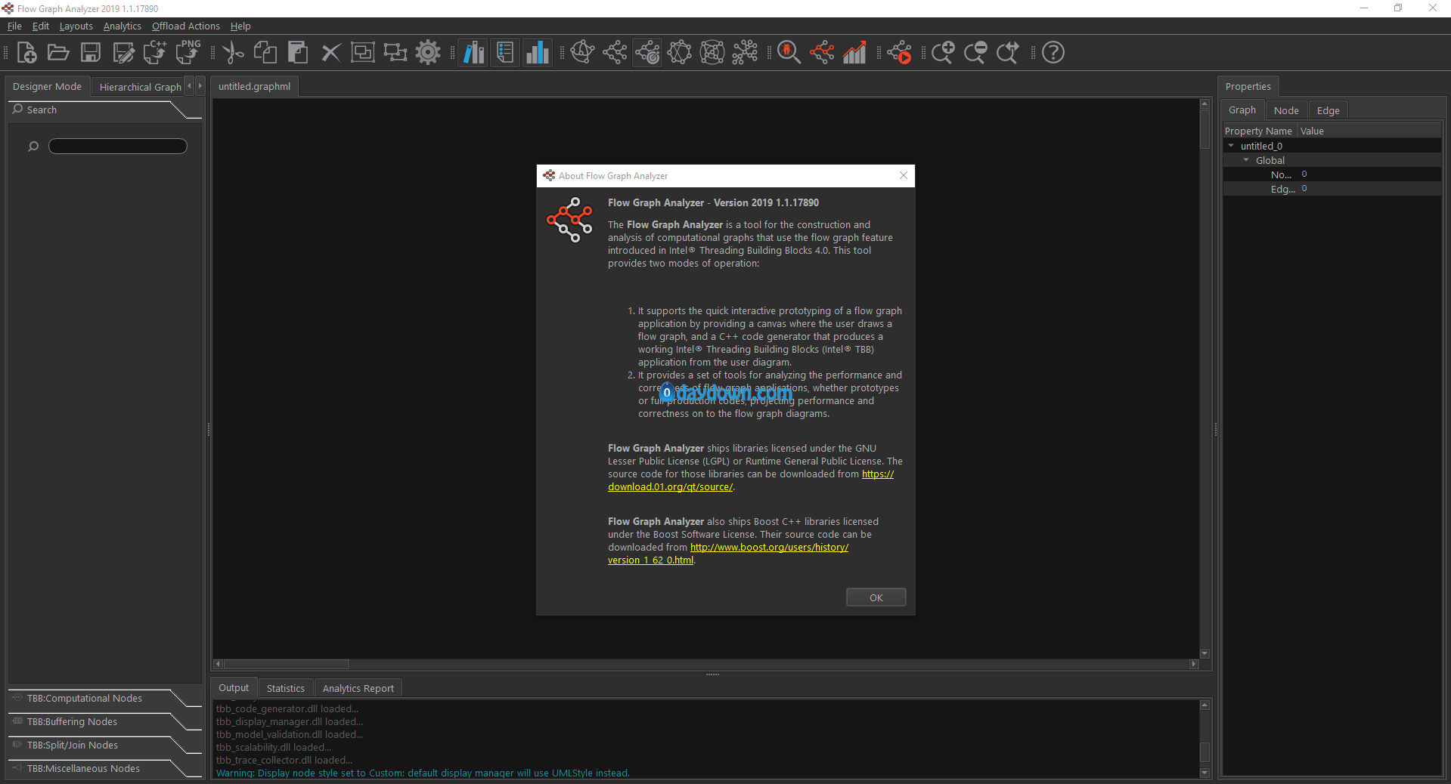Select the Cut scissors tool
1451x784 pixels.
pos(233,53)
